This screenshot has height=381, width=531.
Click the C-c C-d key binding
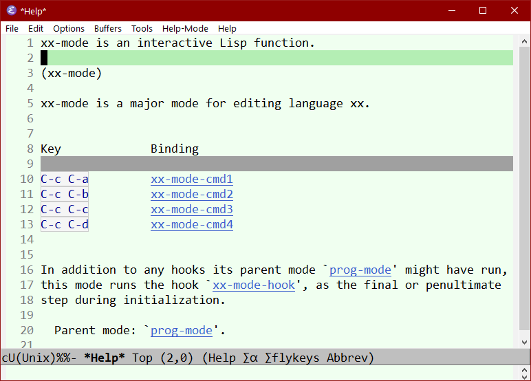click(x=65, y=224)
